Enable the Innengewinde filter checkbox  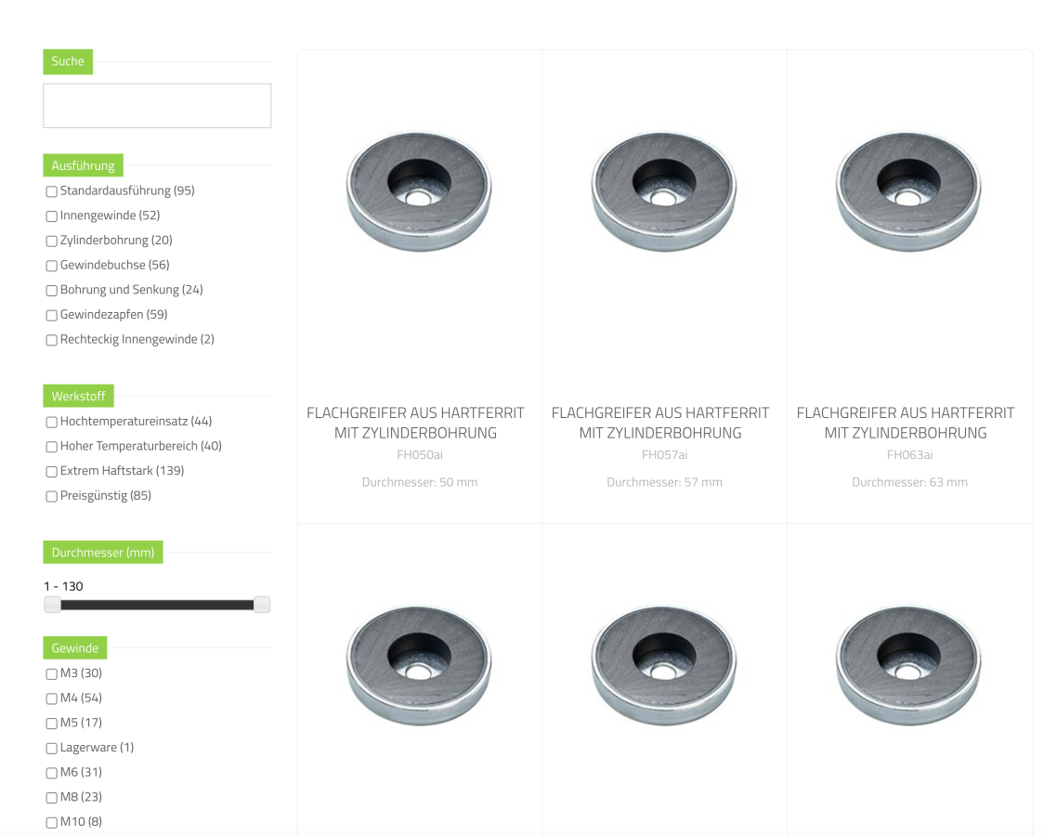tap(51, 216)
